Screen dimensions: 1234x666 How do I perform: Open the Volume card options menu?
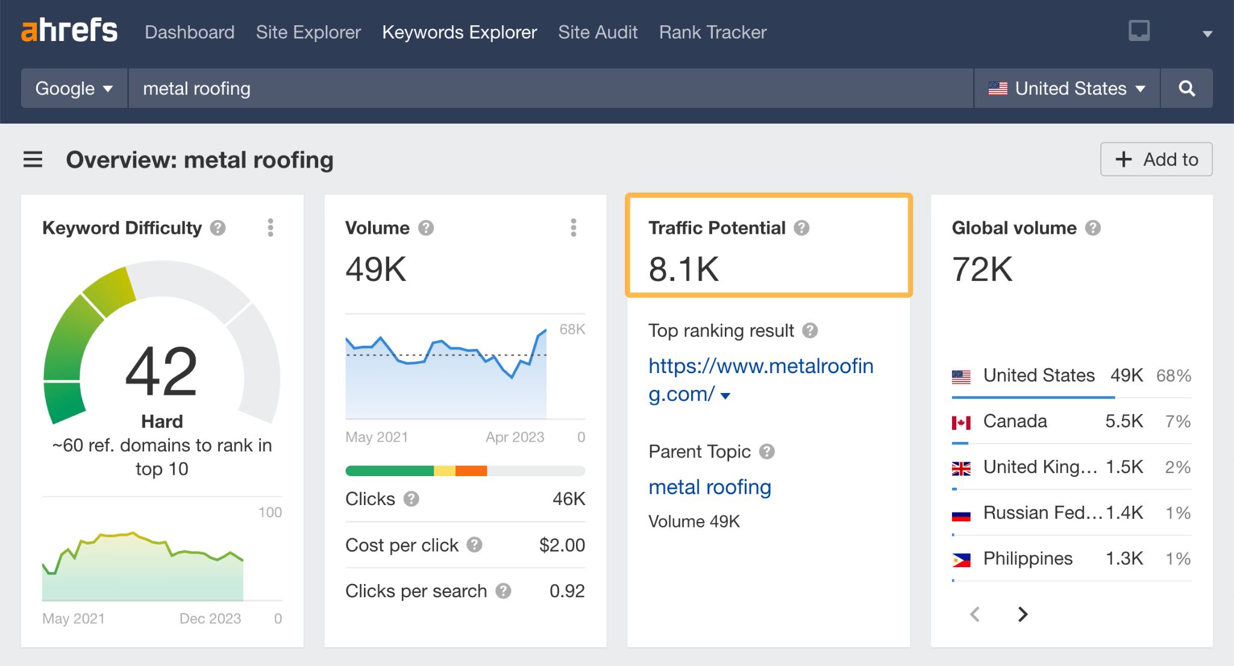(573, 228)
